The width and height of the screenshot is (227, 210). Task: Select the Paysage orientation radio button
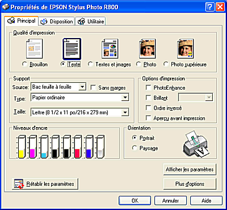[x=134, y=148]
